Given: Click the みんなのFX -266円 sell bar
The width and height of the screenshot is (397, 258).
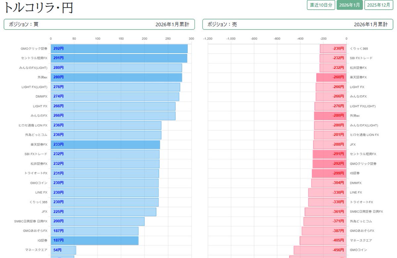Looking at the screenshot, I should coord(331,97).
